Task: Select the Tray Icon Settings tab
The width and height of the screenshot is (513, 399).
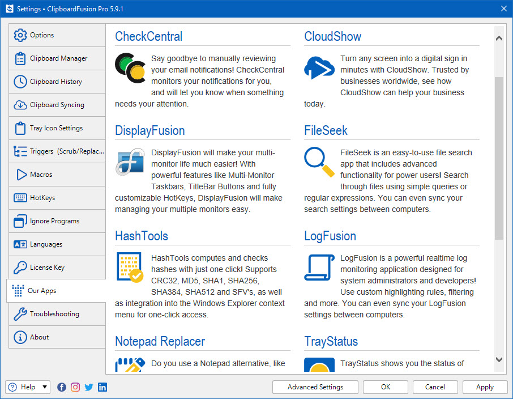Action: [57, 128]
